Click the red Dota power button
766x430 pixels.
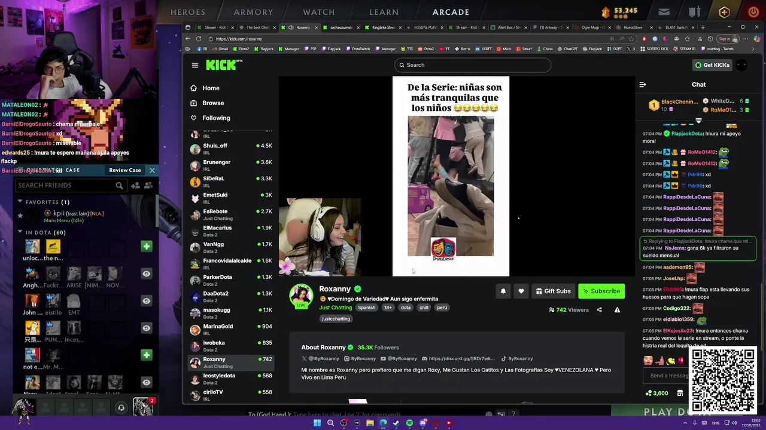(x=753, y=12)
